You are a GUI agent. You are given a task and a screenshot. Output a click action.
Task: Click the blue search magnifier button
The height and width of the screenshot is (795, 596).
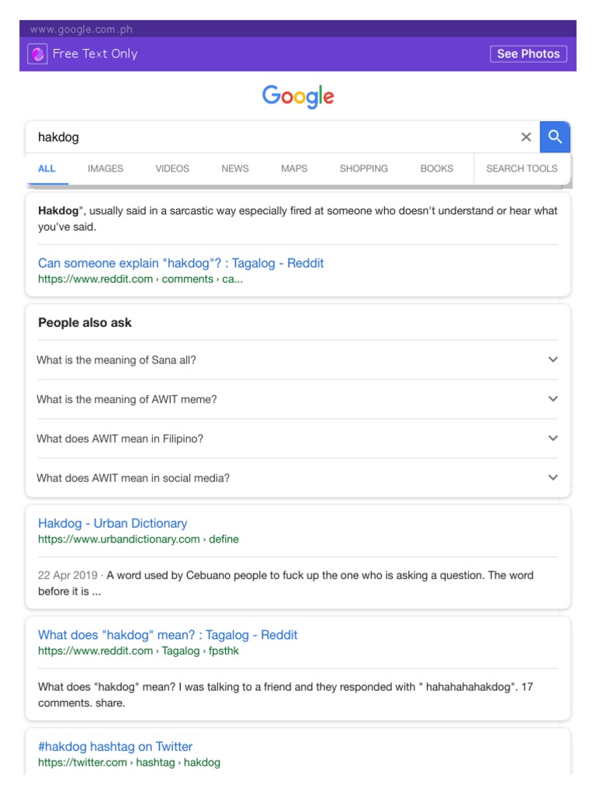(x=555, y=137)
